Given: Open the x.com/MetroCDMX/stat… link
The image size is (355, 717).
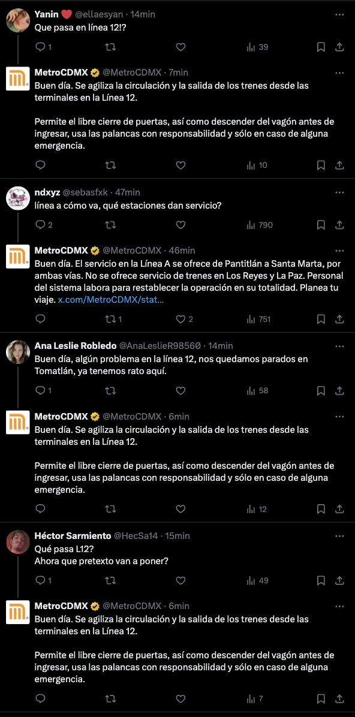Looking at the screenshot, I should click(111, 300).
